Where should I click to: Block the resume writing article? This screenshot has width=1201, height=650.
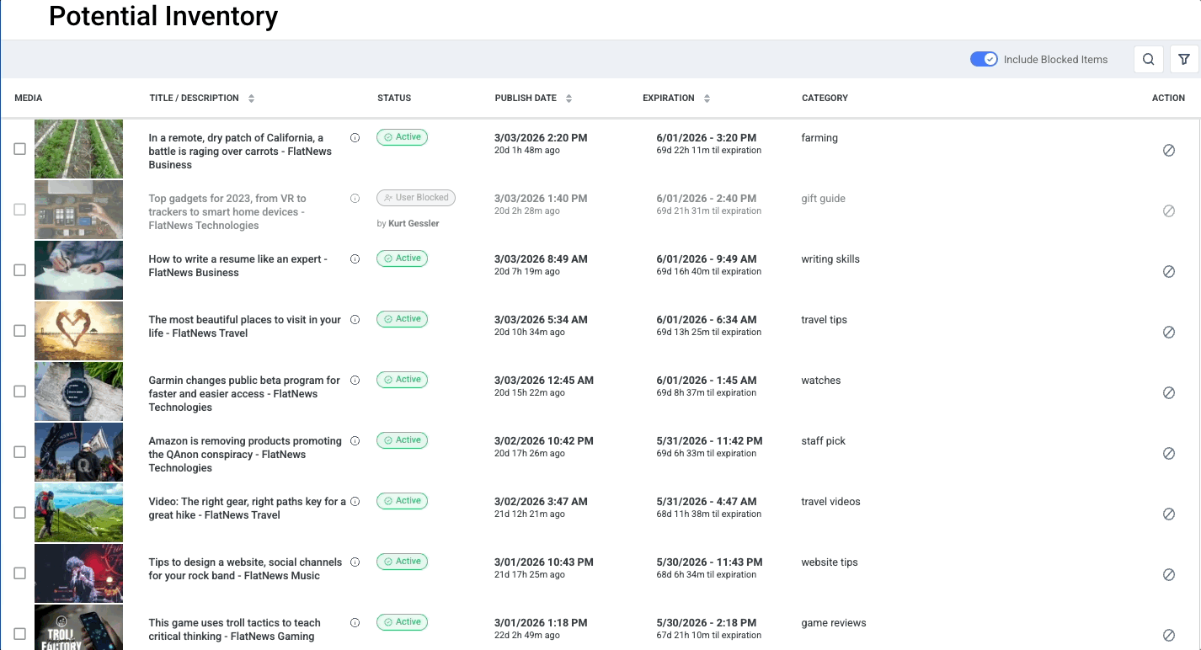tap(1168, 272)
